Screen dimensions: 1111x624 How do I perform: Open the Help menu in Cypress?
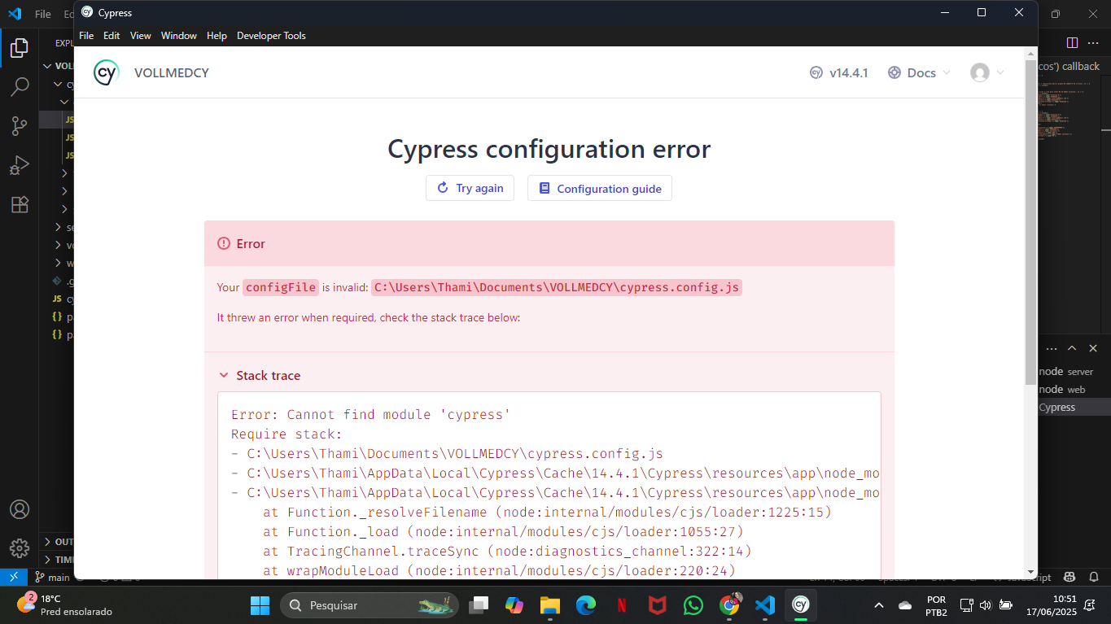click(x=217, y=35)
